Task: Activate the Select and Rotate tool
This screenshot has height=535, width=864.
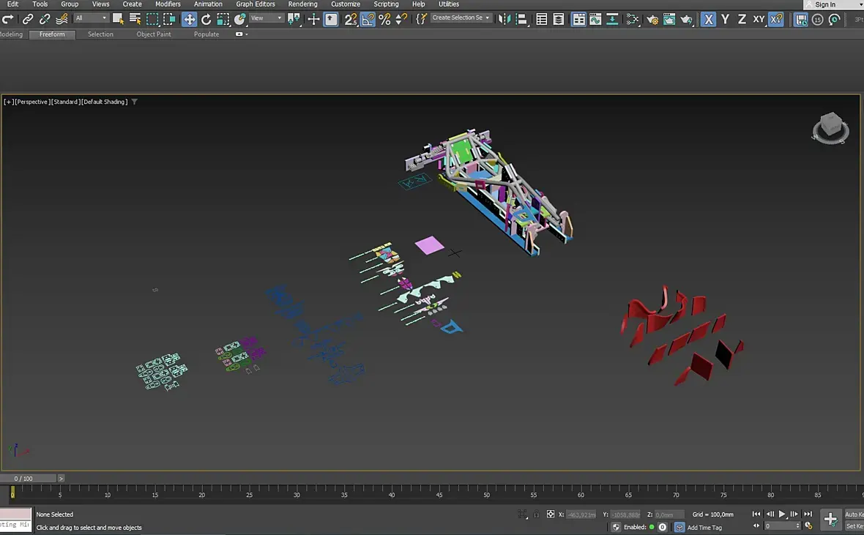Action: (x=206, y=19)
